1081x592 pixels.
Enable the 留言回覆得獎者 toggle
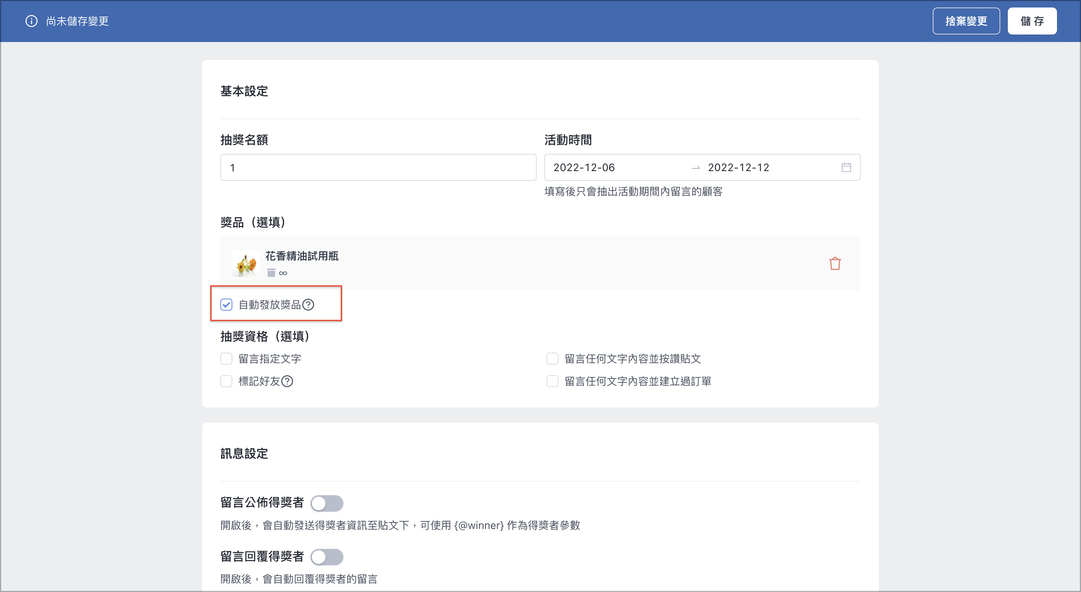(327, 557)
